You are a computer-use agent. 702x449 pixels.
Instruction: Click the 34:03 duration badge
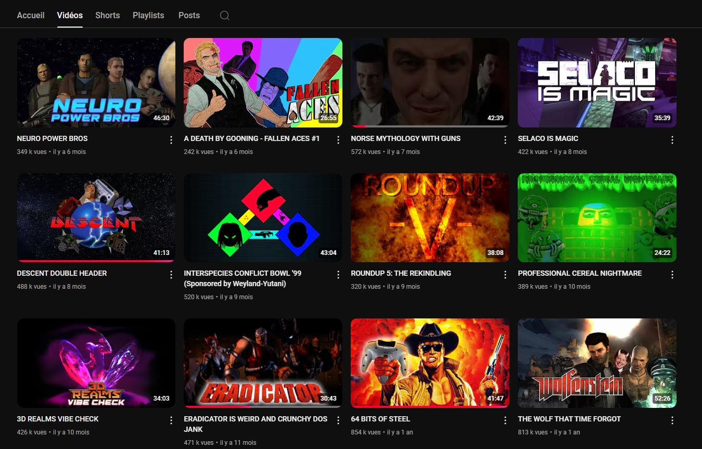[x=161, y=399]
